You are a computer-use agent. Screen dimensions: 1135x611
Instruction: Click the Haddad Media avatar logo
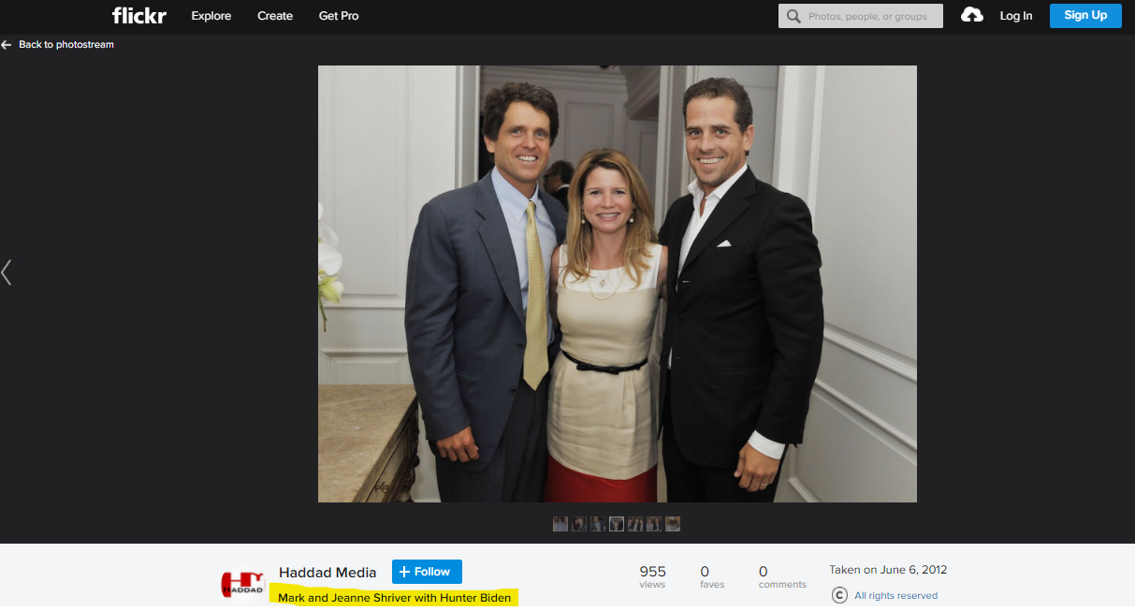pos(243,584)
